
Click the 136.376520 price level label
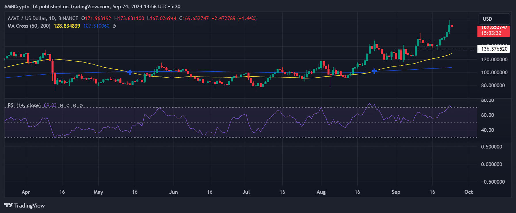pyautogui.click(x=494, y=49)
